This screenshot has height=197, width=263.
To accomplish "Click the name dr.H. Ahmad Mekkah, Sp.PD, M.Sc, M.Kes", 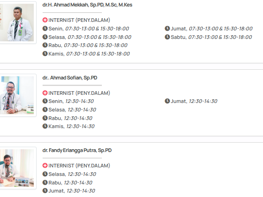I will click(87, 5).
